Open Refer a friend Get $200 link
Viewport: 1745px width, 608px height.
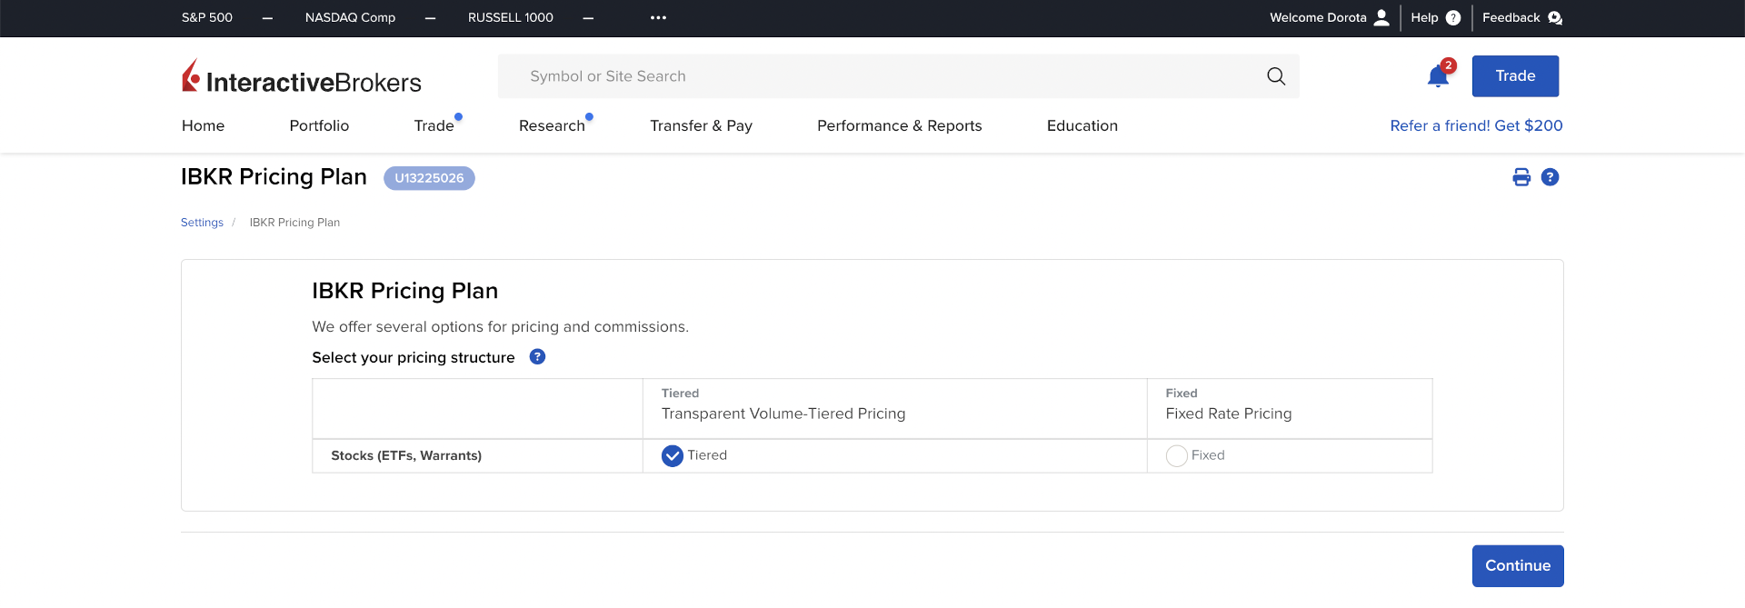(1476, 126)
